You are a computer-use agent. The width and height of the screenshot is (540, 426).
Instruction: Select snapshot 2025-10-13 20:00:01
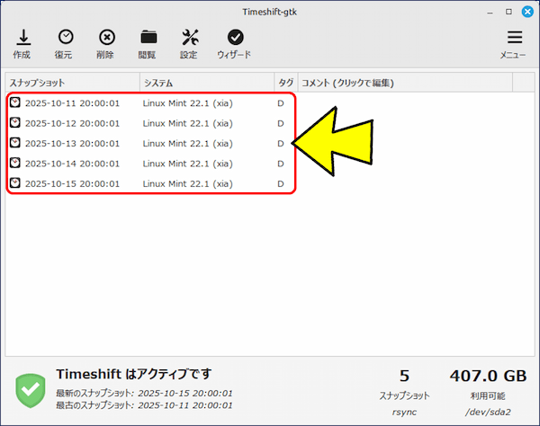click(x=72, y=143)
